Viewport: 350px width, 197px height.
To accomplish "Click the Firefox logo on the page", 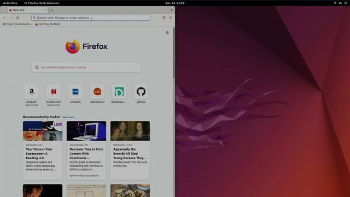I will [86, 47].
